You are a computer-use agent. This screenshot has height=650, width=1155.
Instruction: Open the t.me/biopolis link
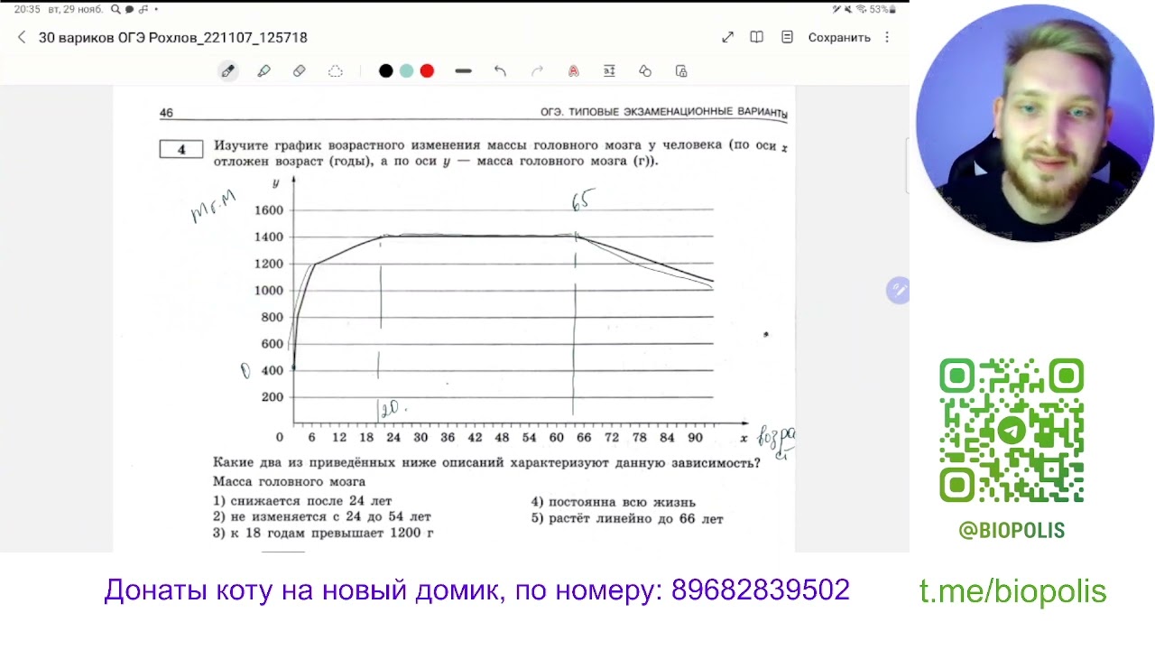pos(1012,591)
